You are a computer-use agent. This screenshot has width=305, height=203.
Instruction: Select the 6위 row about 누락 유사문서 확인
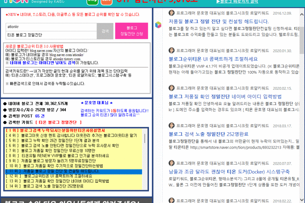[73, 145]
